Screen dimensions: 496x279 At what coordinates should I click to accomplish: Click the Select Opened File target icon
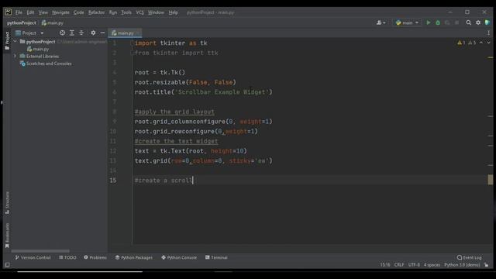(x=62, y=33)
